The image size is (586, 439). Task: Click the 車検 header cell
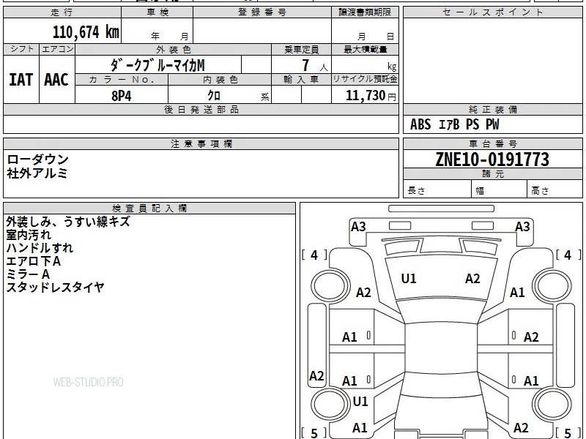coord(157,12)
